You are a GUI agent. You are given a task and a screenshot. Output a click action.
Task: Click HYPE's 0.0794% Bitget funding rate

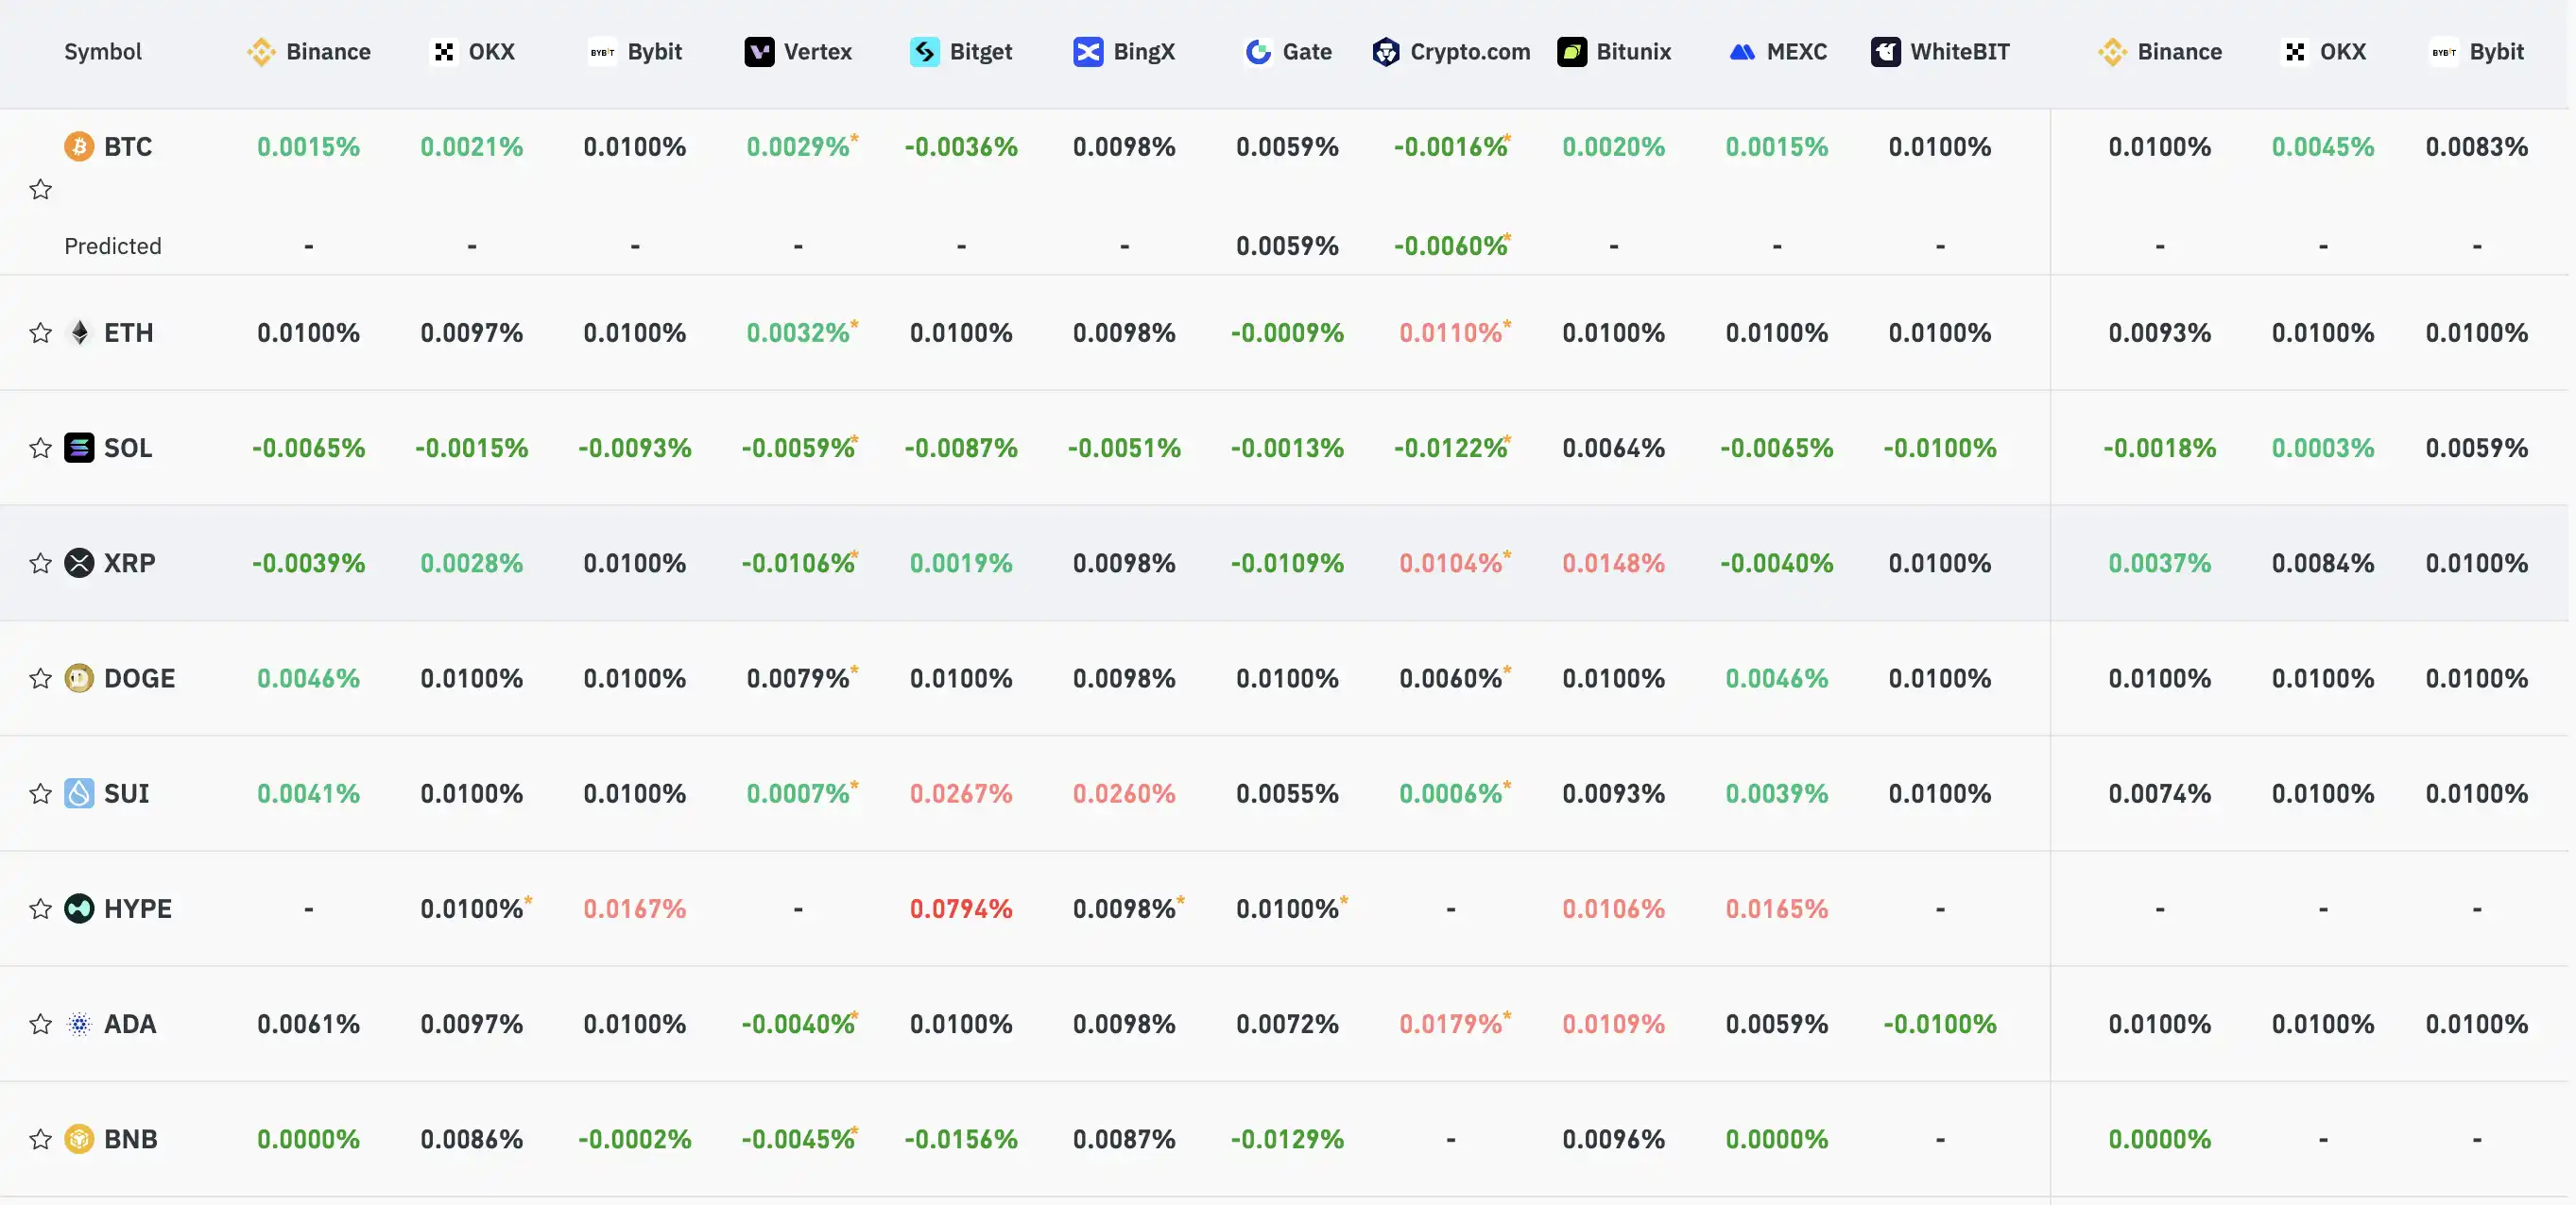point(960,908)
